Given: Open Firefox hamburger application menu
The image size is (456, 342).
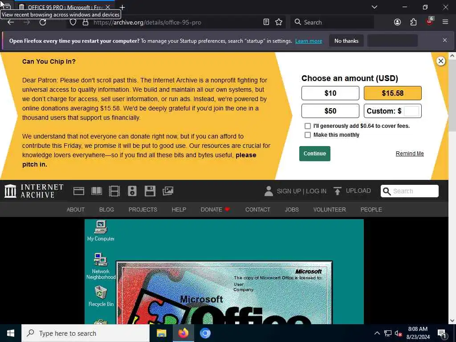Looking at the screenshot, I should tap(445, 22).
